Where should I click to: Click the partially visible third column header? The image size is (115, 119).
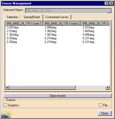(95, 23)
